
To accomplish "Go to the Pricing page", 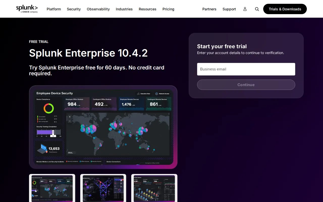I will (168, 9).
